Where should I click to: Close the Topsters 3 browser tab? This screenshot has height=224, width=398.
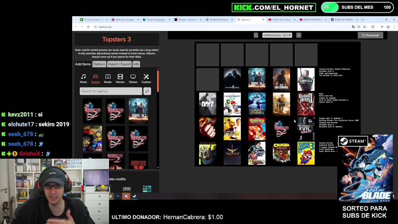pos(263,20)
